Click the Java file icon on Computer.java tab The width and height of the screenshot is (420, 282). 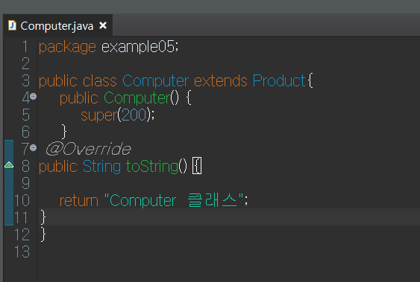(12, 25)
